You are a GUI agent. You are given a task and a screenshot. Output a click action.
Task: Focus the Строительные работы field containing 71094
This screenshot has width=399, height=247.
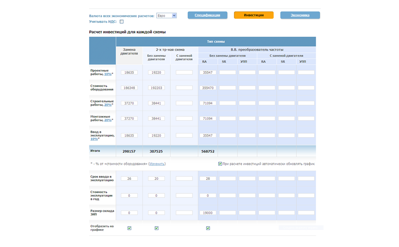[208, 103]
